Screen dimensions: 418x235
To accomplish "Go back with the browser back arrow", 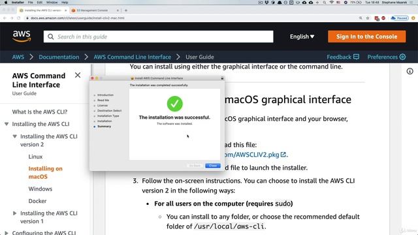I will click(x=5, y=18).
